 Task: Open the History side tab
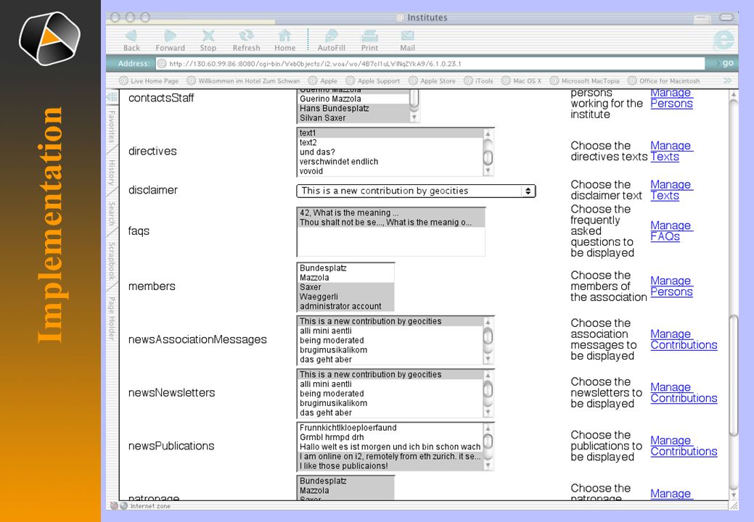click(112, 173)
